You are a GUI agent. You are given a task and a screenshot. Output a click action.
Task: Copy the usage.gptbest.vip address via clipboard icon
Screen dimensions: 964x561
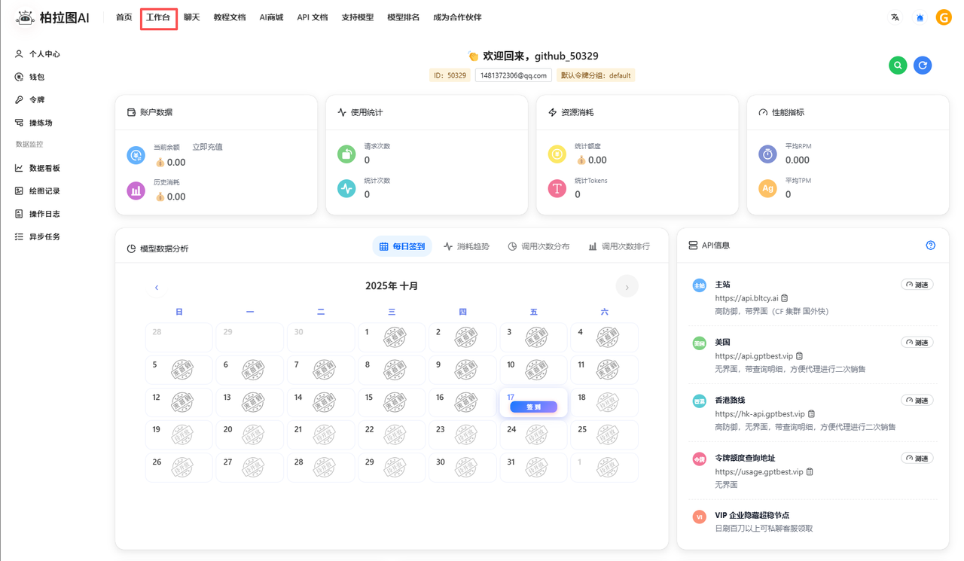coord(810,472)
